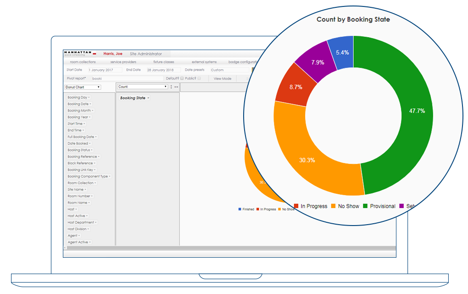Select the blue 5.4% donut segment

(x=342, y=51)
